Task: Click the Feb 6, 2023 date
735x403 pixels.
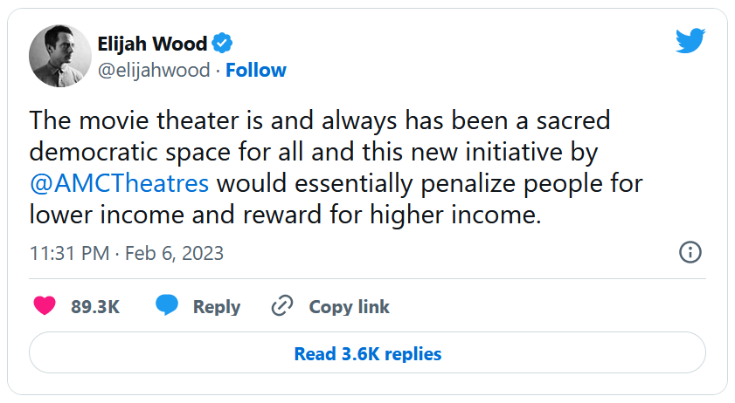Action: point(174,254)
